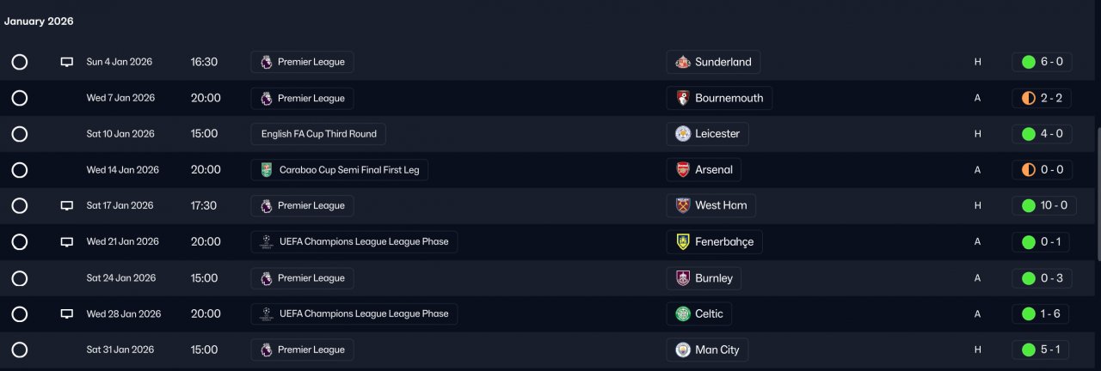Click the Celtic club badge
The width and height of the screenshot is (1101, 371).
click(x=682, y=314)
